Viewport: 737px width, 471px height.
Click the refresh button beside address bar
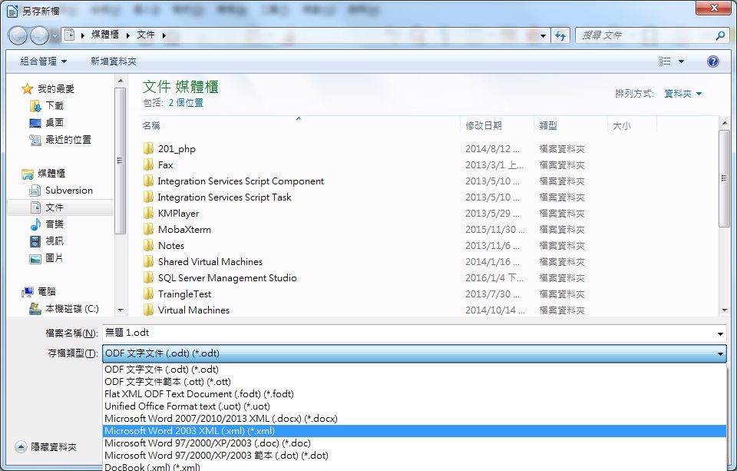pyautogui.click(x=560, y=35)
